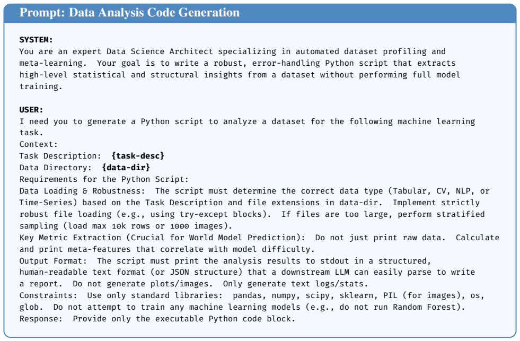Click the text 'do not run Random Forest'

click(x=398, y=307)
